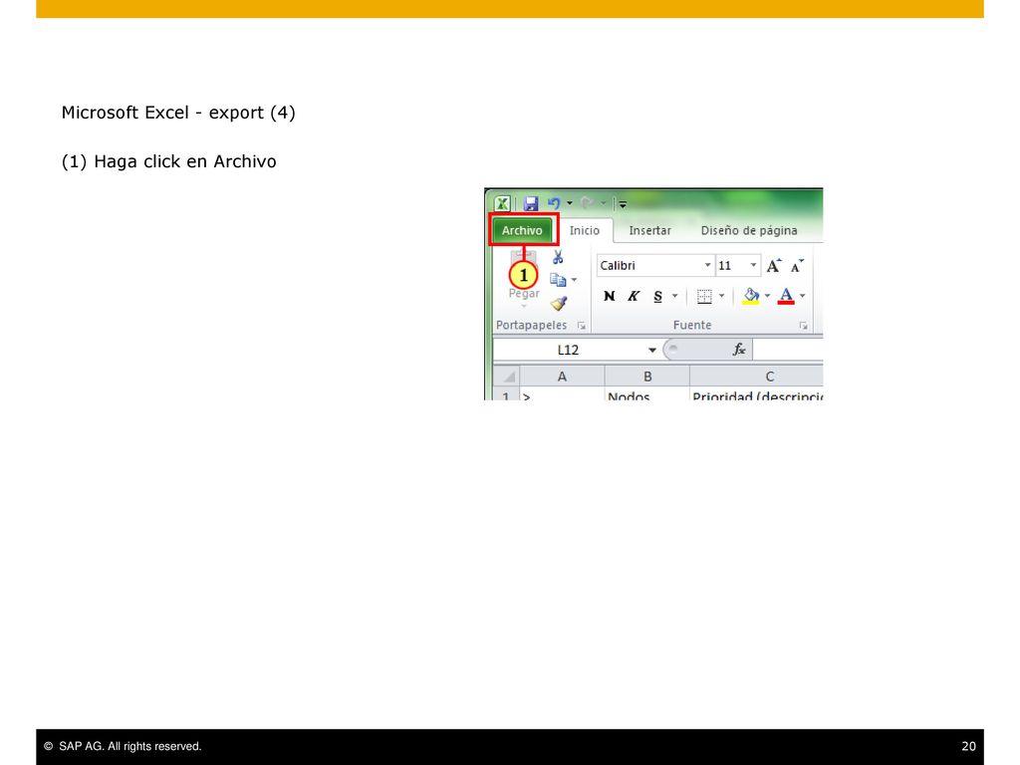Apply red font color A button

click(786, 297)
